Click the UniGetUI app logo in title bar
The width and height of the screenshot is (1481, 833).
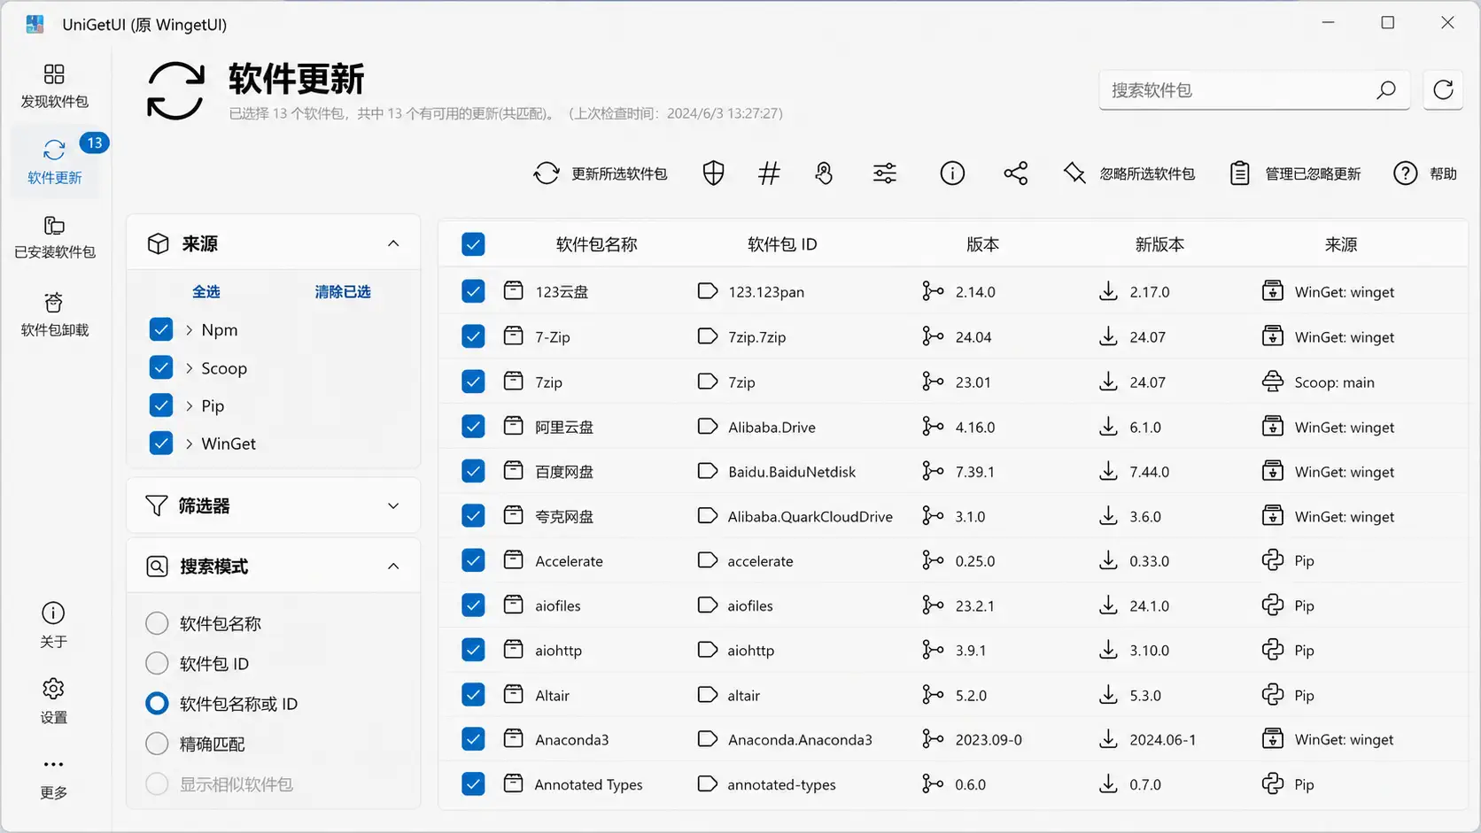35,24
